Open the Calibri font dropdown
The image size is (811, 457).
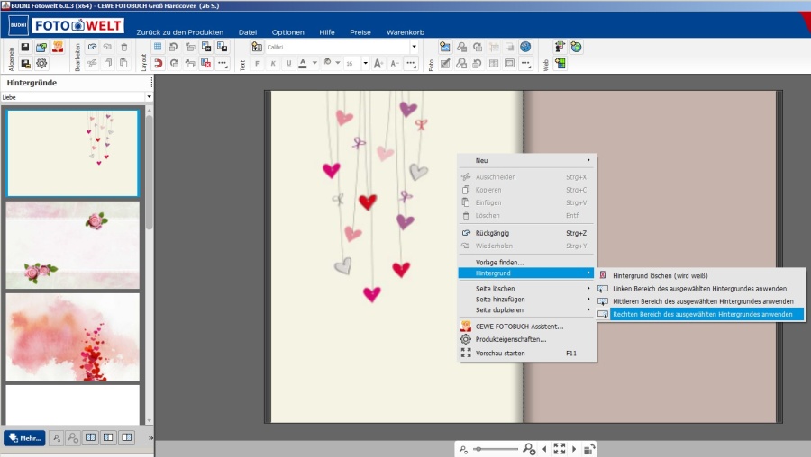[414, 47]
